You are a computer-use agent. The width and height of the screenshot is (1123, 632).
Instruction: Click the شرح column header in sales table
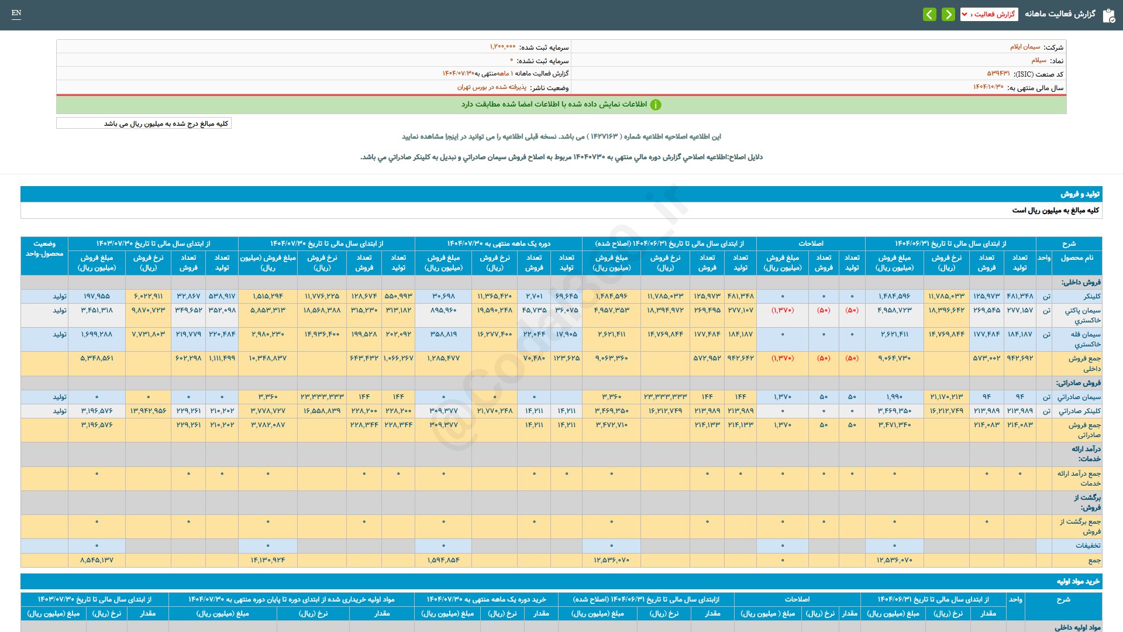(1069, 243)
